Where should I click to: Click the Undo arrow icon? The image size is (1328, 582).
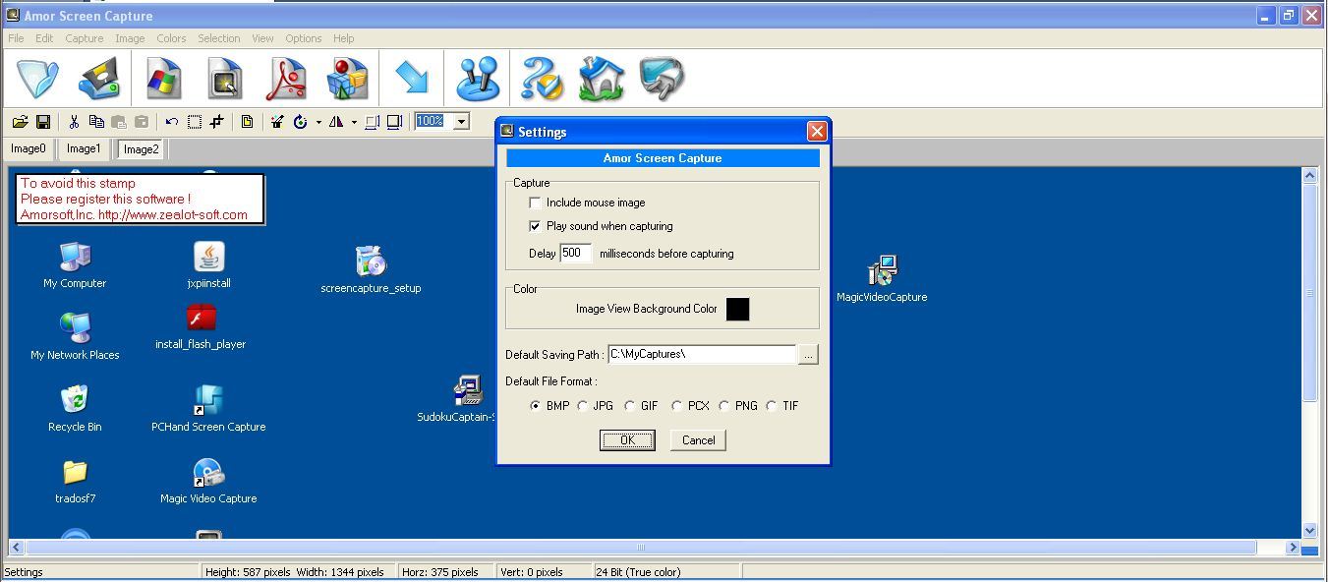coord(172,122)
